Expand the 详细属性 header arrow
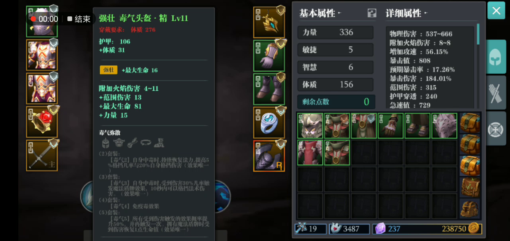This screenshot has height=241, width=510. click(x=426, y=13)
